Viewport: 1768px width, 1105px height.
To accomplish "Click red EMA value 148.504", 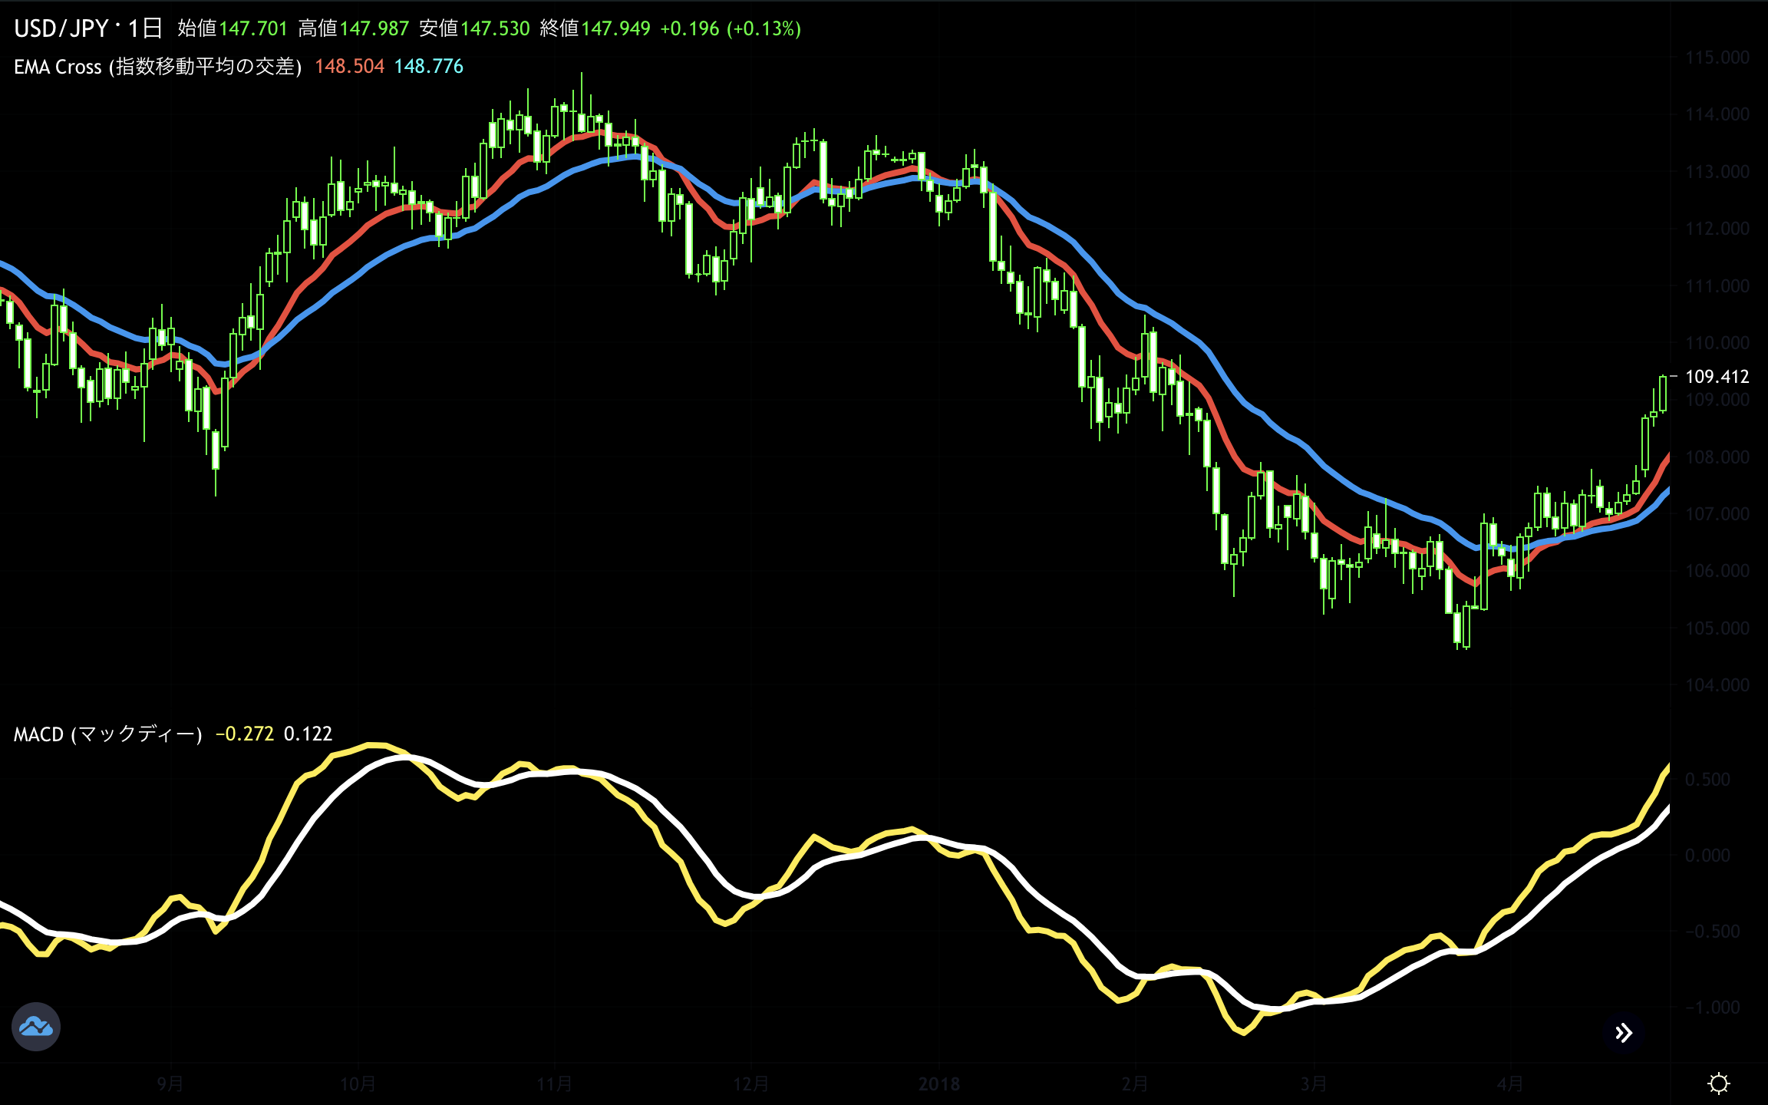I will pos(349,67).
